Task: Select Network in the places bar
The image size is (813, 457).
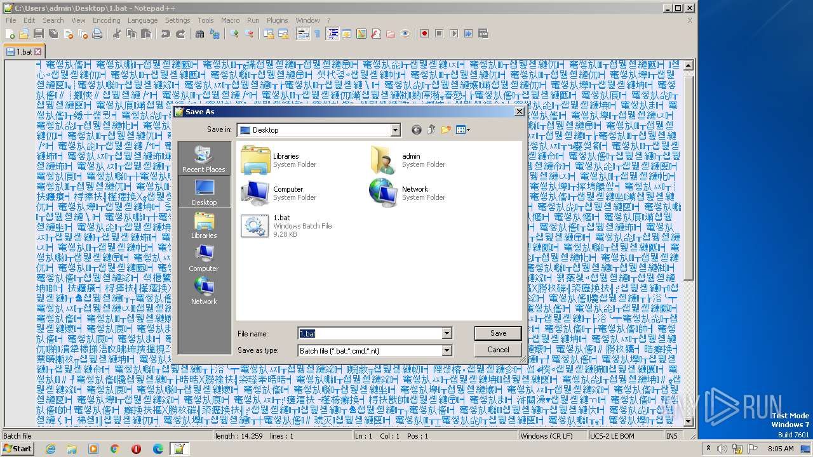Action: [x=204, y=291]
